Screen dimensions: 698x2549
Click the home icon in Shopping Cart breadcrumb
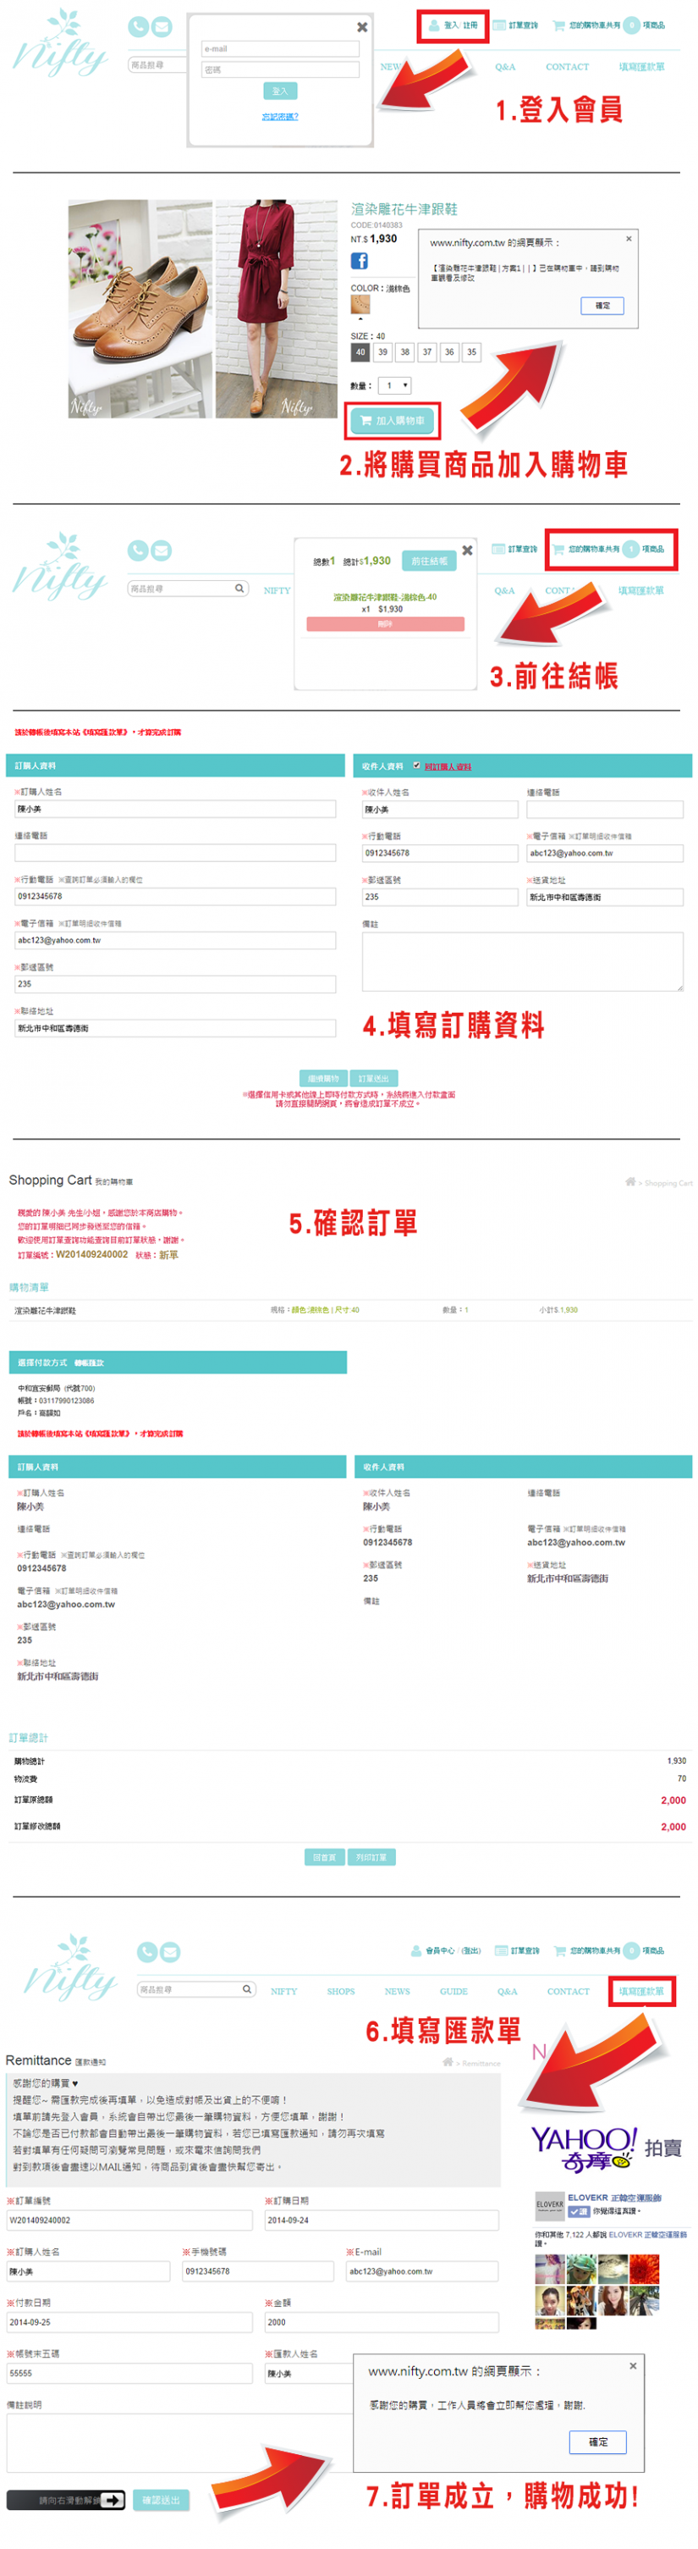pyautogui.click(x=629, y=1181)
